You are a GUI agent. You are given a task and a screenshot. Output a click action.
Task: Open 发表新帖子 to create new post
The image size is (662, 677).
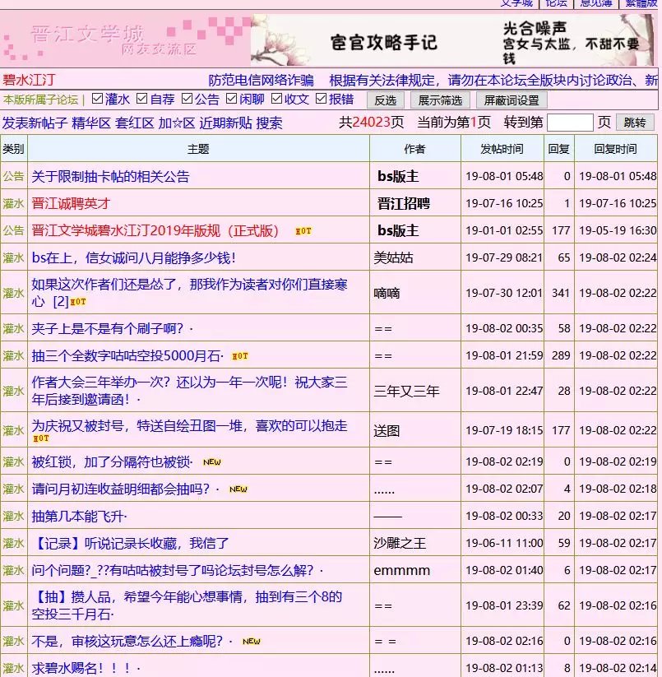35,123
